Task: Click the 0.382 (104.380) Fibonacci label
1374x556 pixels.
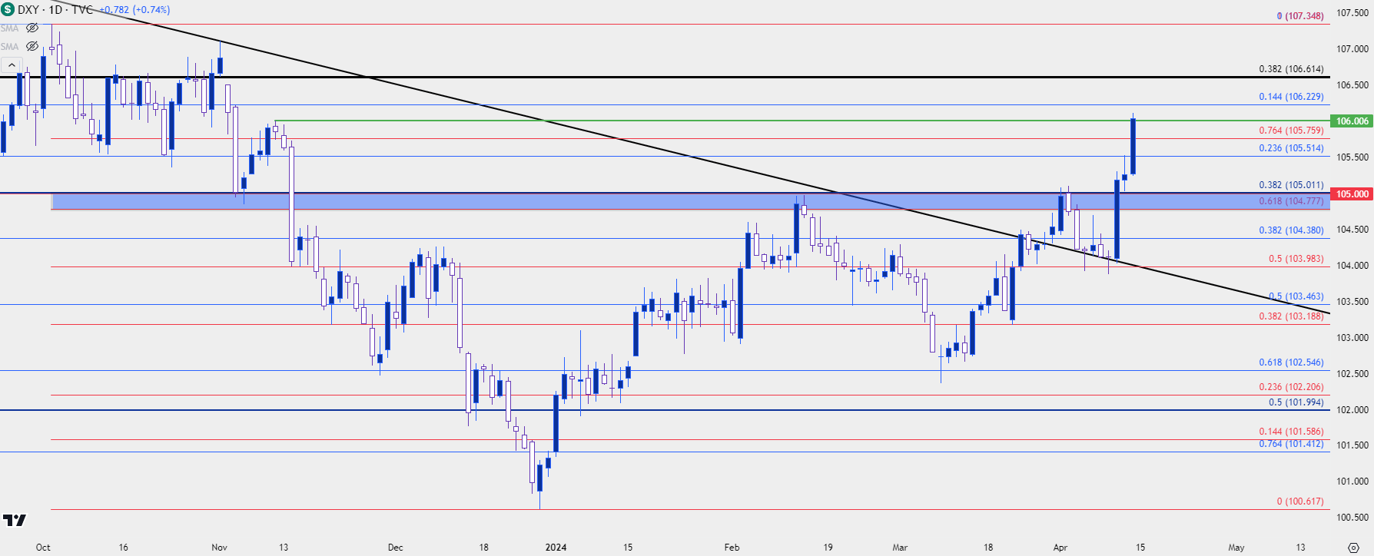Action: point(1291,230)
